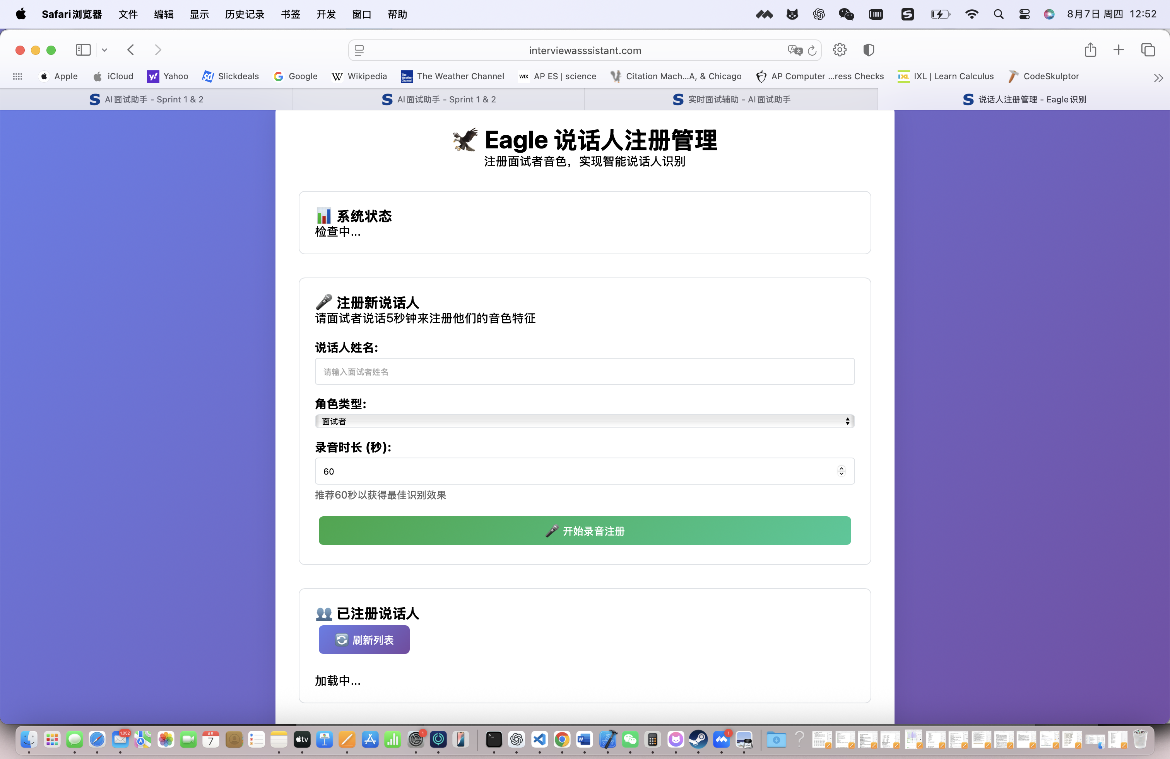Open the Yahoo bookmark
The width and height of the screenshot is (1170, 759).
coord(168,77)
